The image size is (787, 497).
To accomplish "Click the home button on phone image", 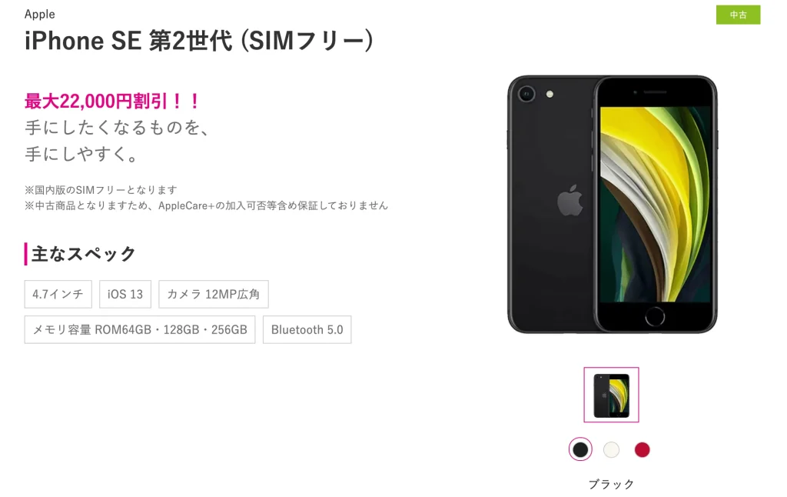I will coord(655,317).
